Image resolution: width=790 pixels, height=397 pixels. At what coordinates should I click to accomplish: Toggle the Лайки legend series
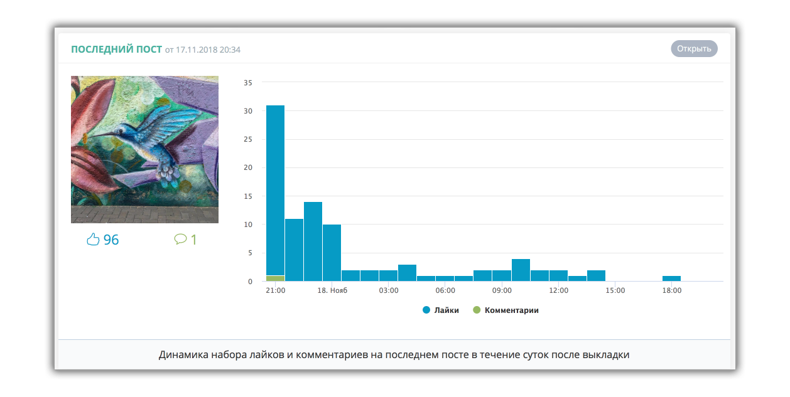(441, 310)
